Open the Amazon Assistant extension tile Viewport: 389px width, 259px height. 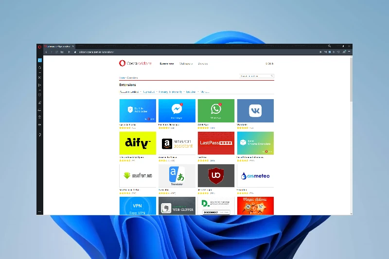[x=177, y=143]
